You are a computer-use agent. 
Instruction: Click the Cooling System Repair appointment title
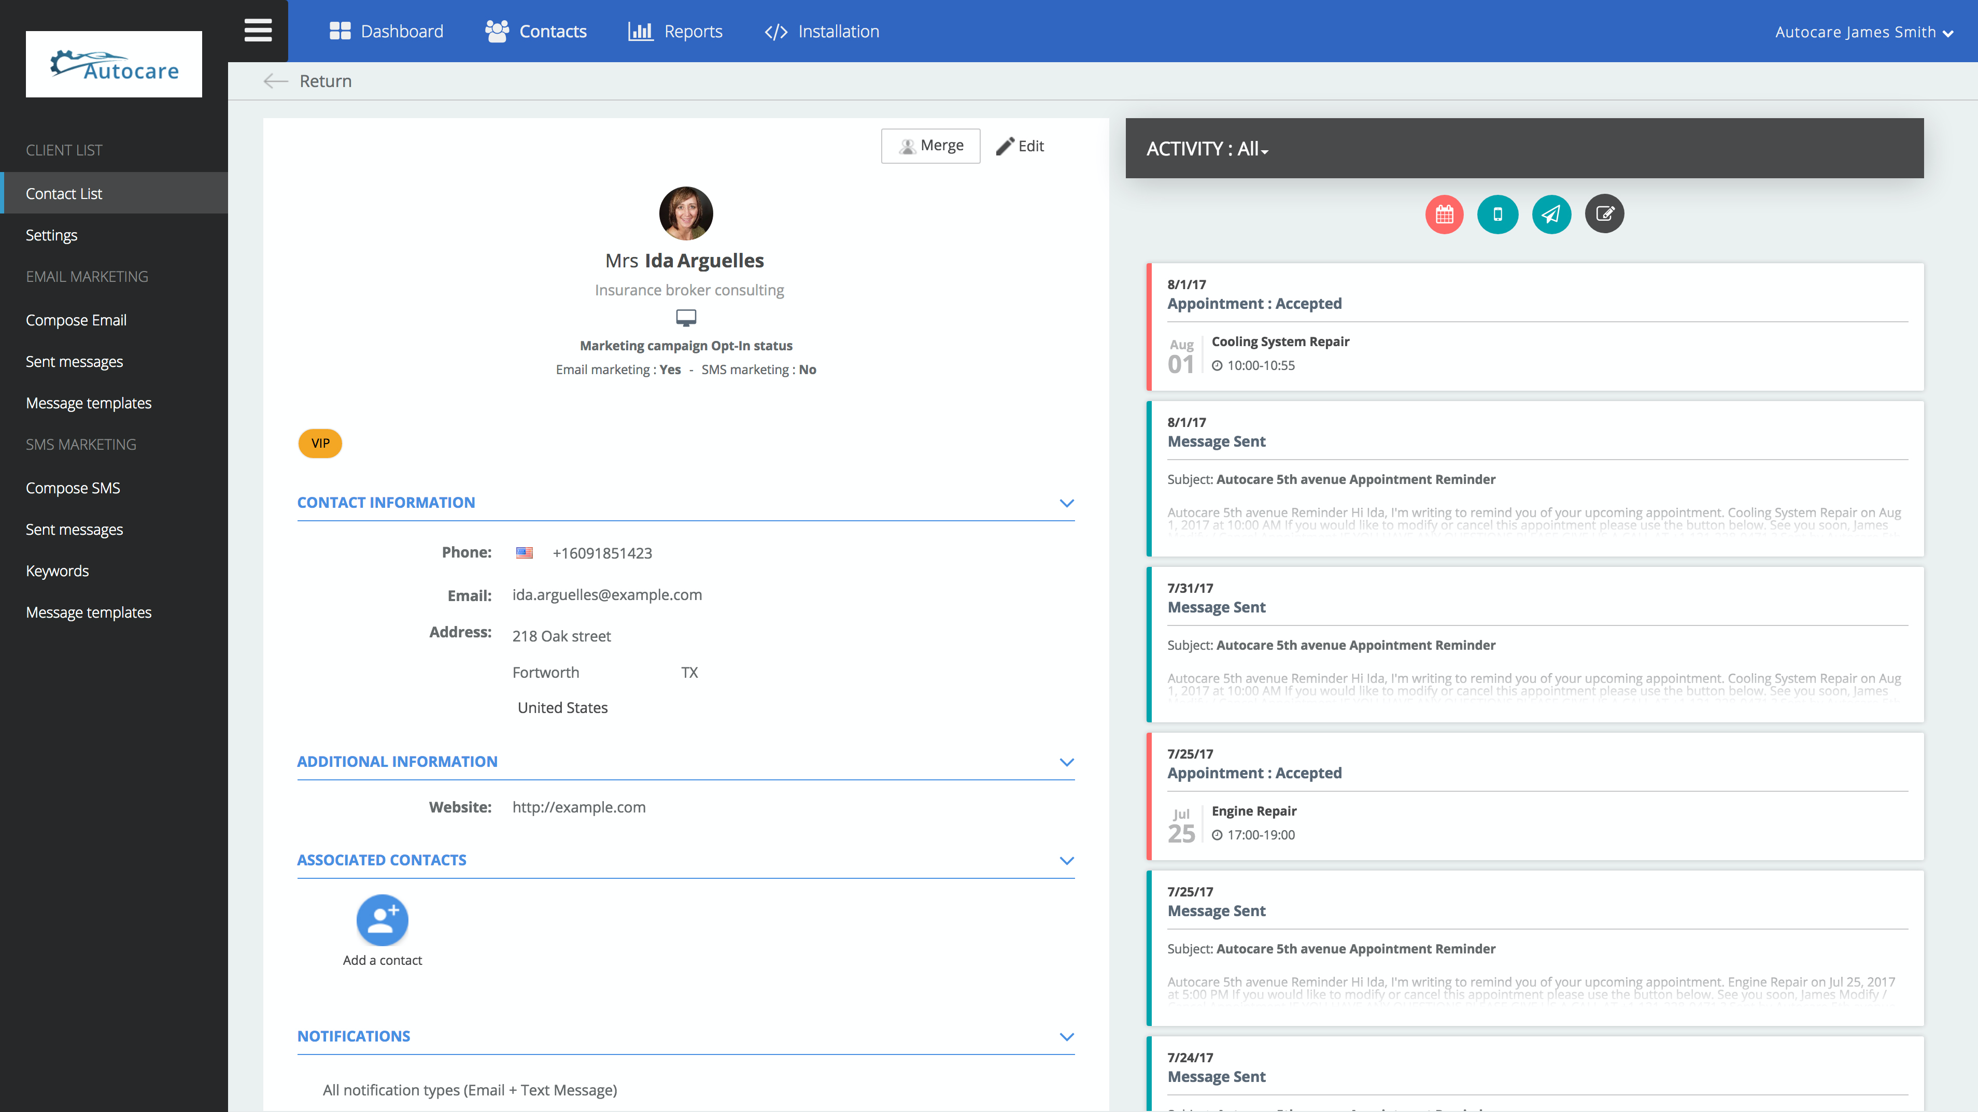coord(1280,341)
